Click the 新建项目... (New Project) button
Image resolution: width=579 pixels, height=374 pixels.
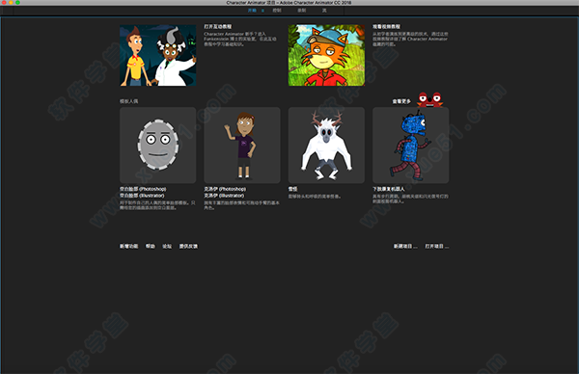pos(405,246)
